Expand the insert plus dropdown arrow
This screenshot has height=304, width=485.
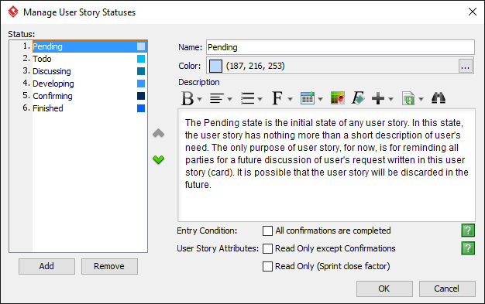(x=390, y=99)
